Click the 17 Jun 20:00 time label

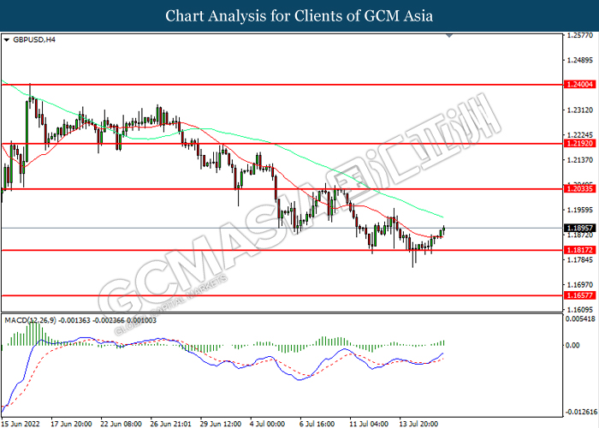click(71, 424)
